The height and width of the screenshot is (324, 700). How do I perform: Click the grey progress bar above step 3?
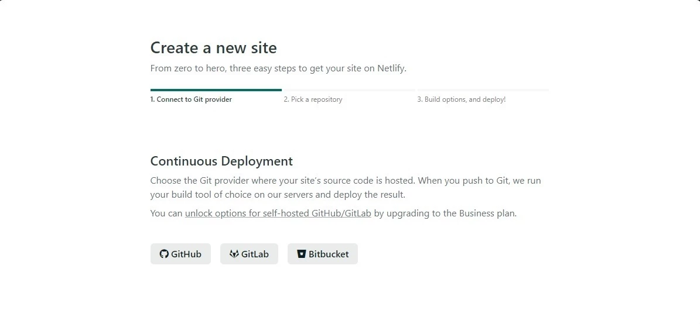483,90
